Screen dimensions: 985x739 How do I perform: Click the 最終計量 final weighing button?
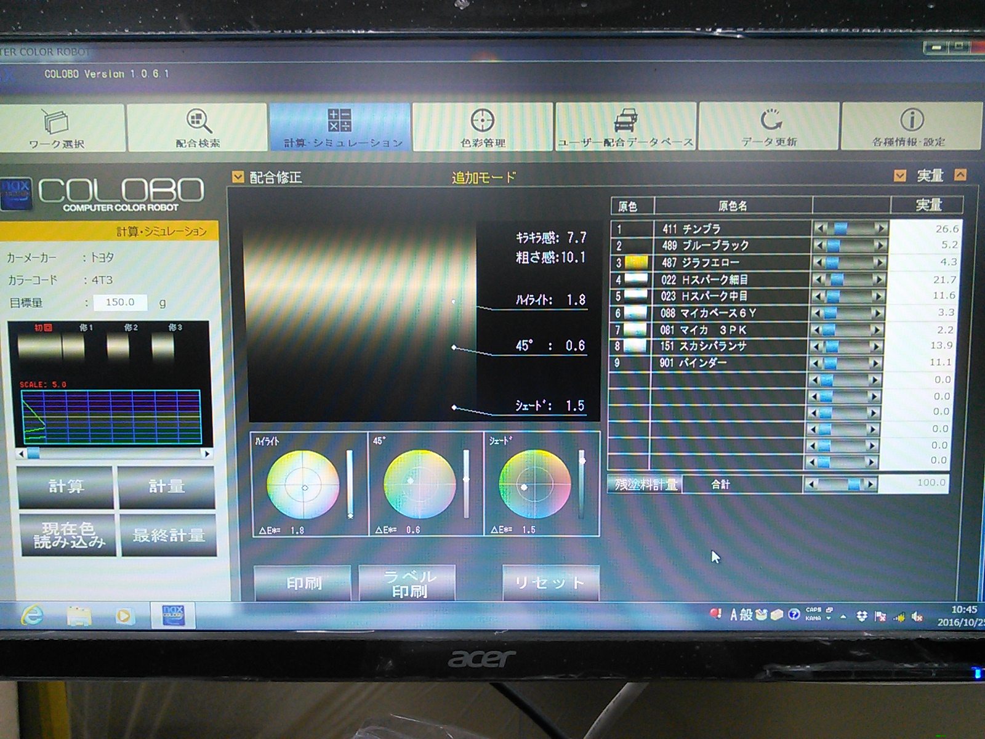[169, 535]
